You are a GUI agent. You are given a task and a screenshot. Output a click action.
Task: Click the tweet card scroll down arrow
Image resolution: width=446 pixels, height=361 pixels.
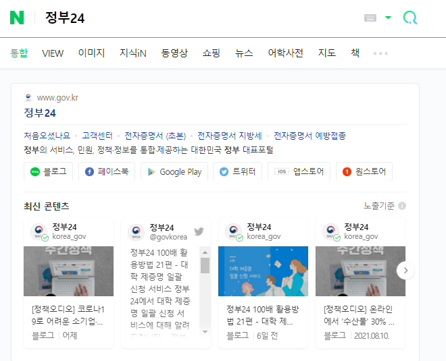click(205, 331)
